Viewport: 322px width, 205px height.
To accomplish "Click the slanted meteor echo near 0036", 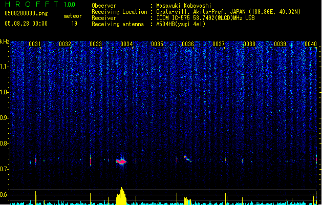I will click(x=188, y=159).
